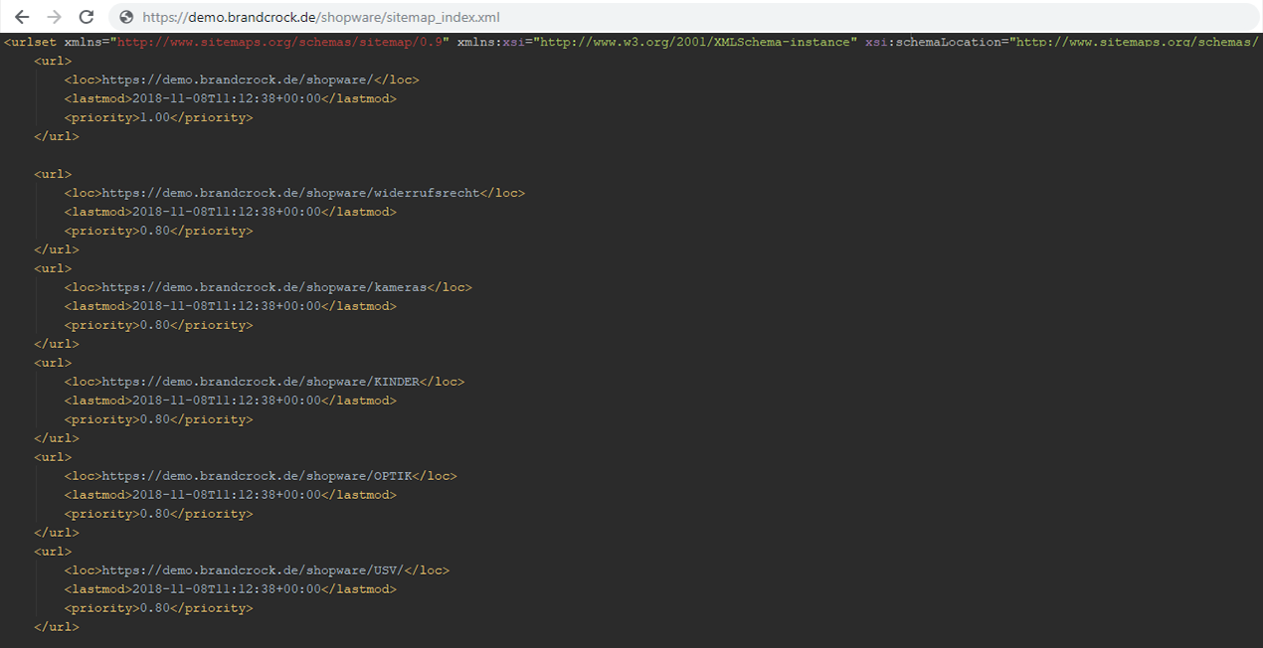Click the kameras loc URL
1263x648 pixels.
[266, 287]
